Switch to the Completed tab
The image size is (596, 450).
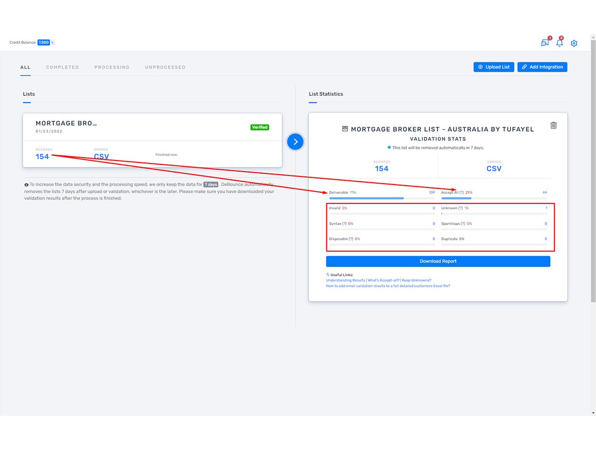pos(62,67)
